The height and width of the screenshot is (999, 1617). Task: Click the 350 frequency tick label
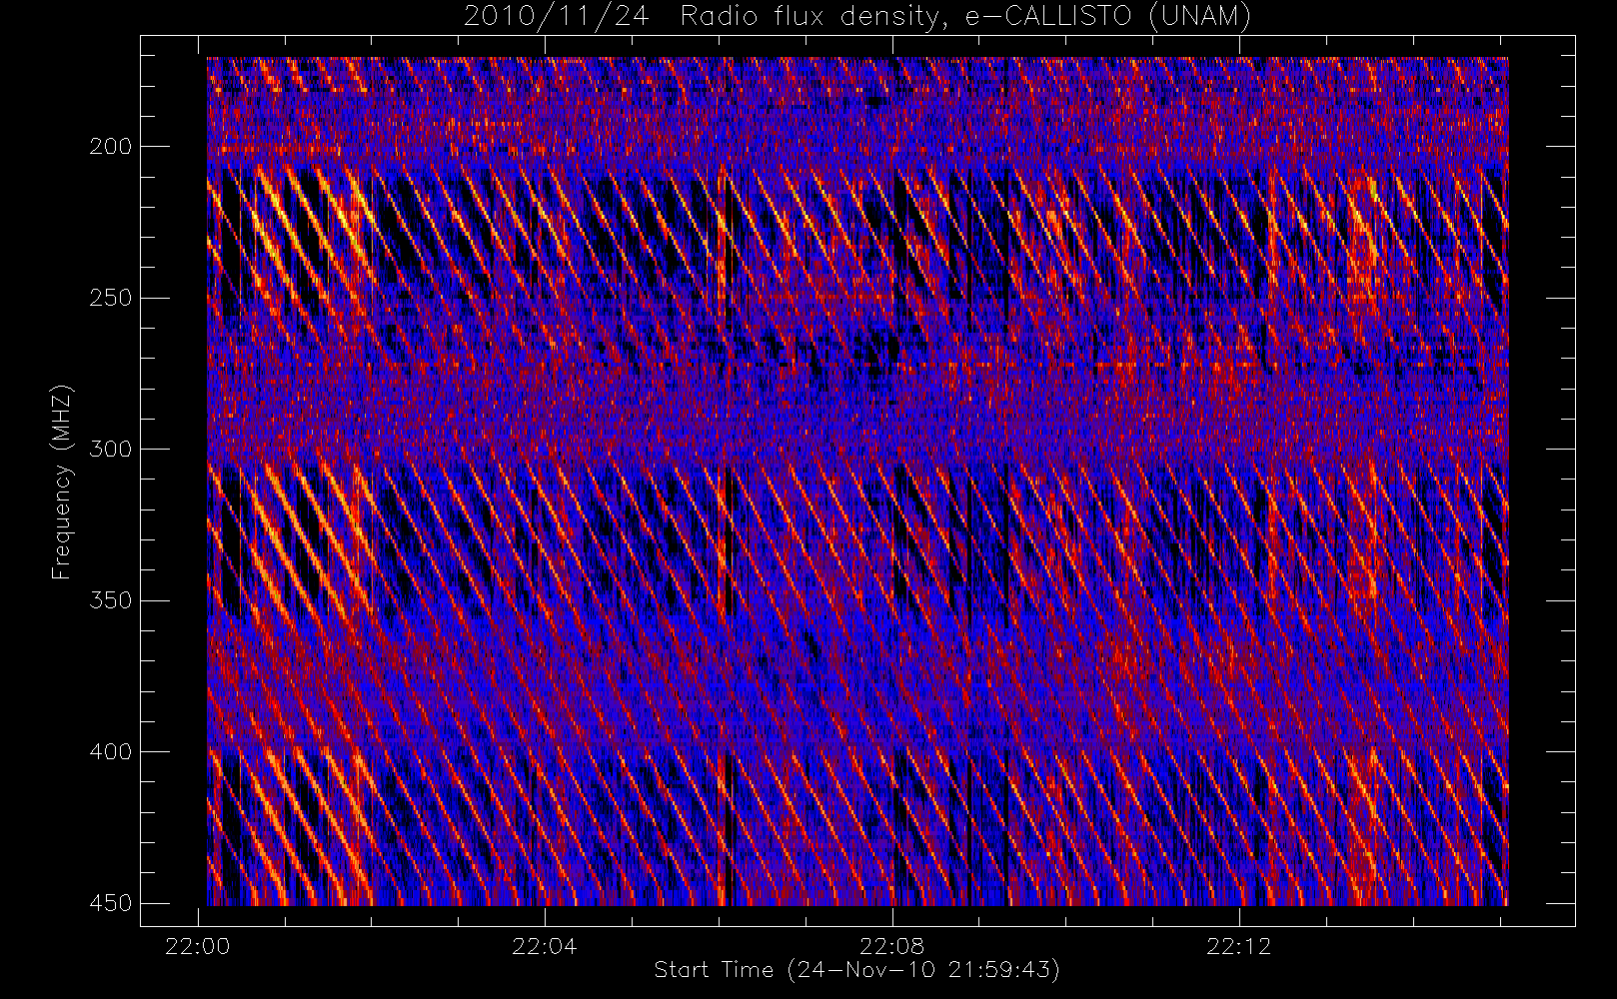tap(111, 600)
